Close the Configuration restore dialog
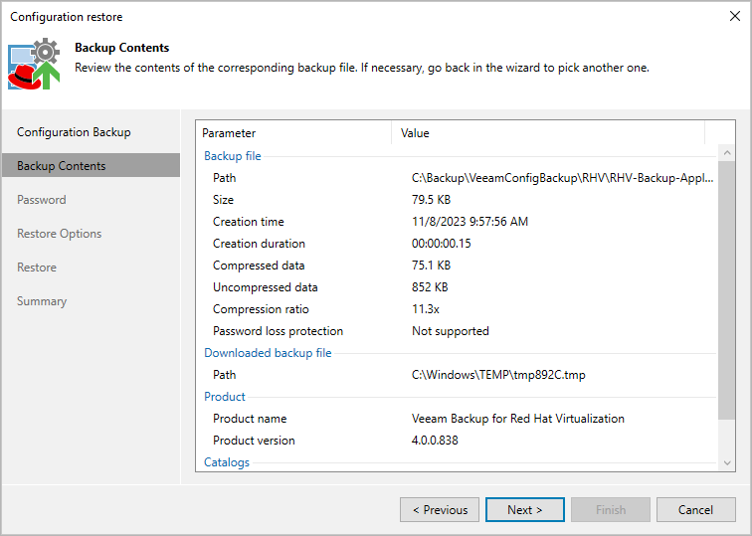752x536 pixels. (734, 16)
